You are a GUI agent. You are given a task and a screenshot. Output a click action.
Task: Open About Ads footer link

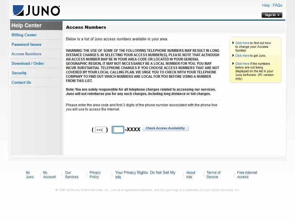(x=191, y=175)
